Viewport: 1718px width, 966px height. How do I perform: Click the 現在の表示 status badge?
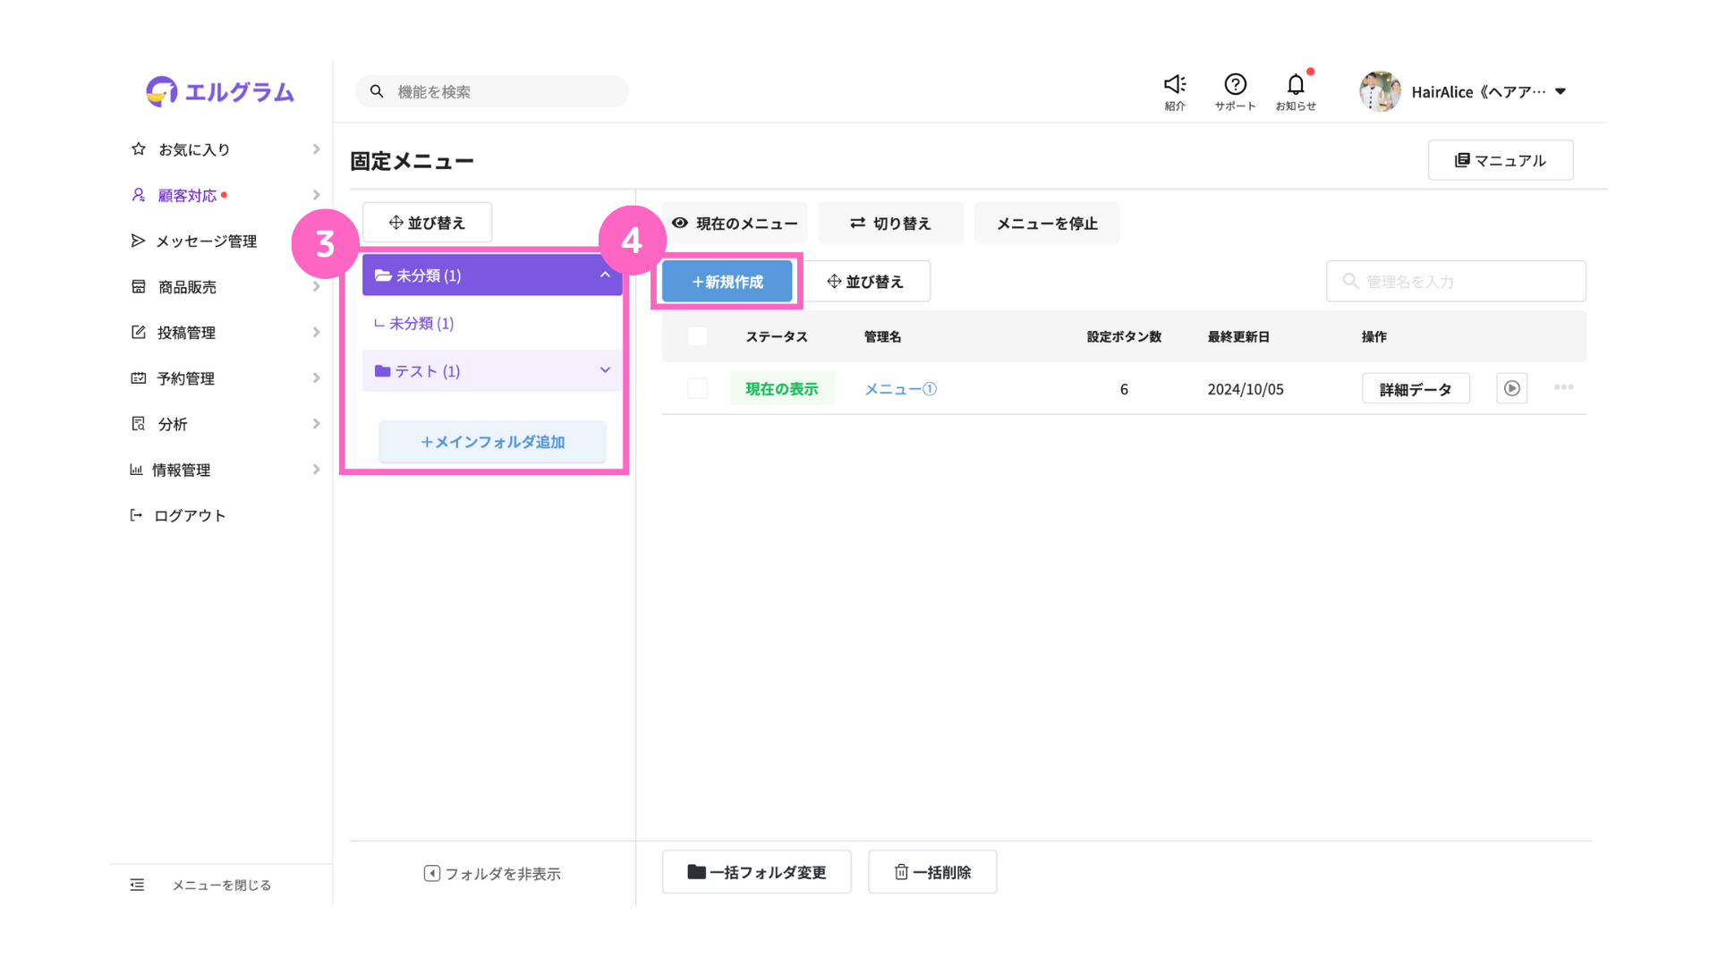pos(782,388)
